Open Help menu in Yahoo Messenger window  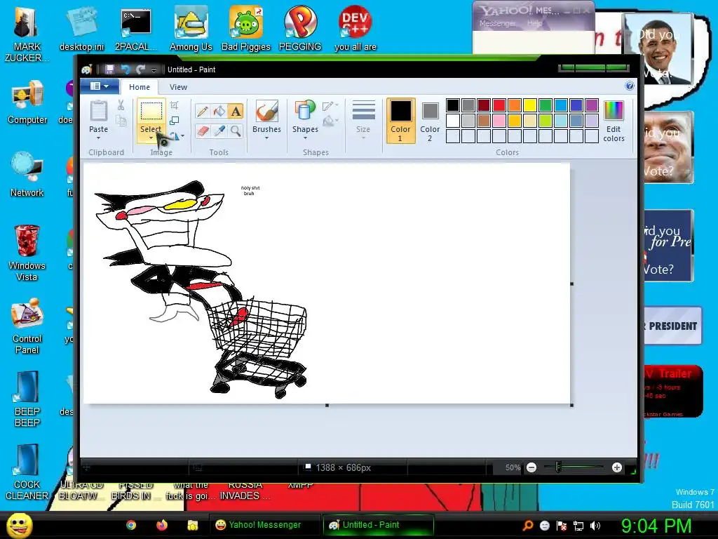(x=534, y=23)
